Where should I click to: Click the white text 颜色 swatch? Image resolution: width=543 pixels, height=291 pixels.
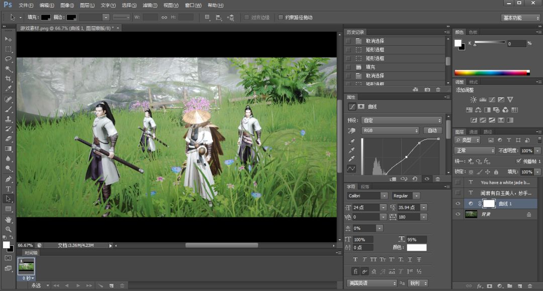[417, 247]
